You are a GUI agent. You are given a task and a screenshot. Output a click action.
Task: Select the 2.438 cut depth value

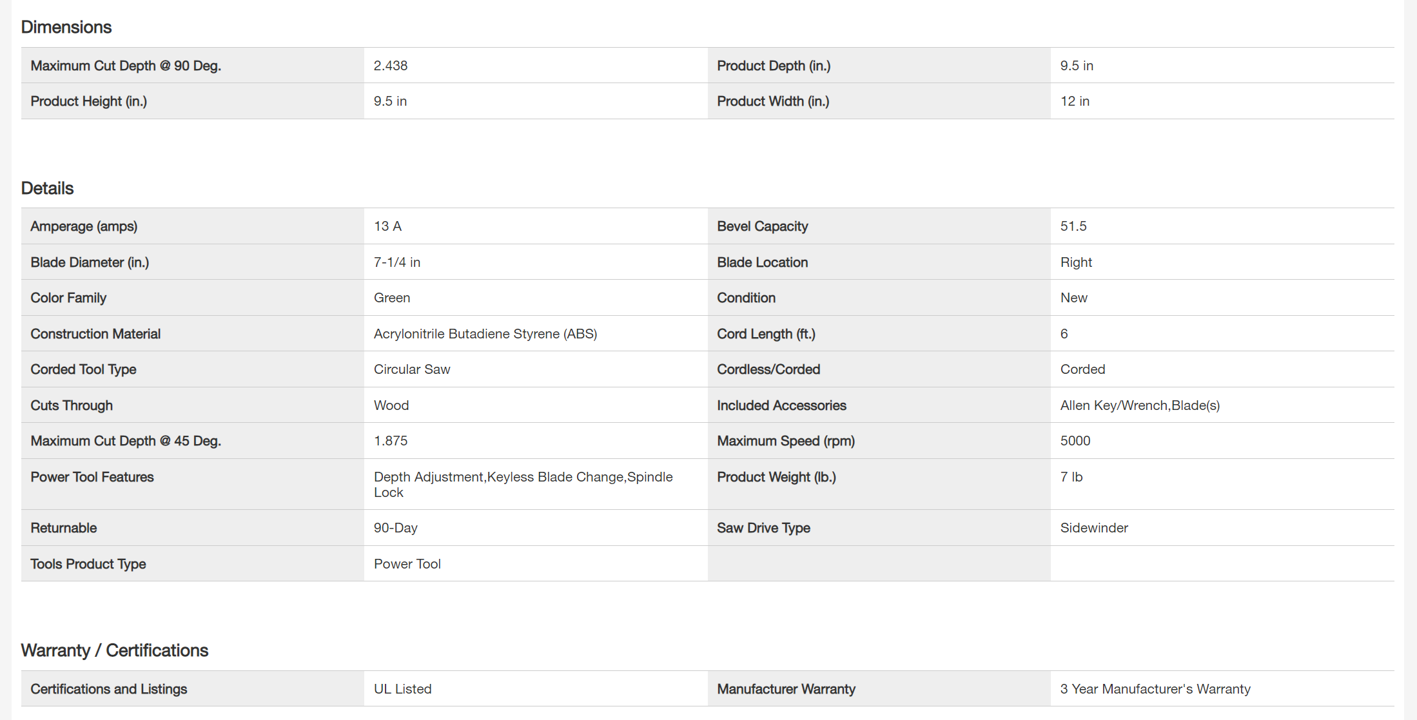(391, 66)
